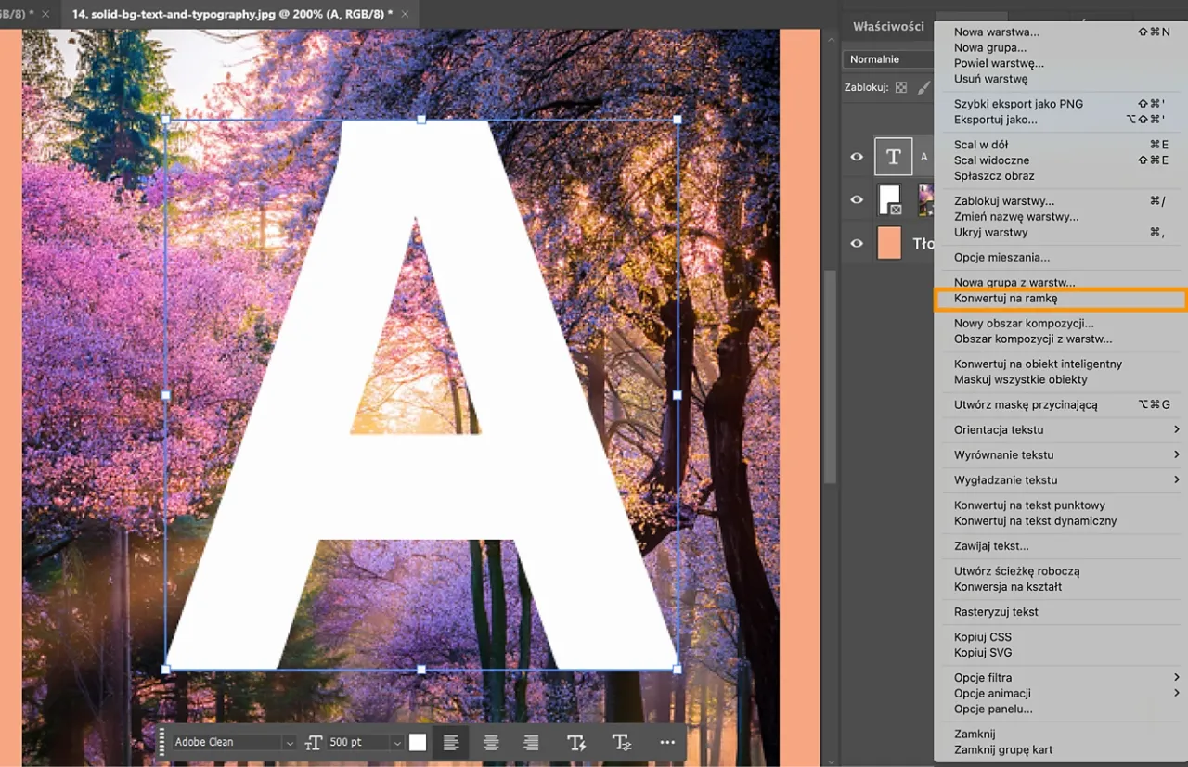Open the warp text icon in the type toolbar
The height and width of the screenshot is (767, 1188).
pyautogui.click(x=576, y=742)
